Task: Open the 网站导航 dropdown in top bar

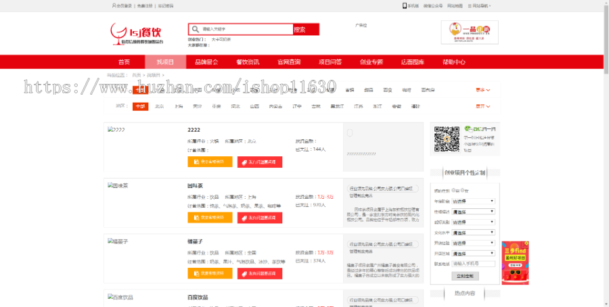Action: (480, 5)
